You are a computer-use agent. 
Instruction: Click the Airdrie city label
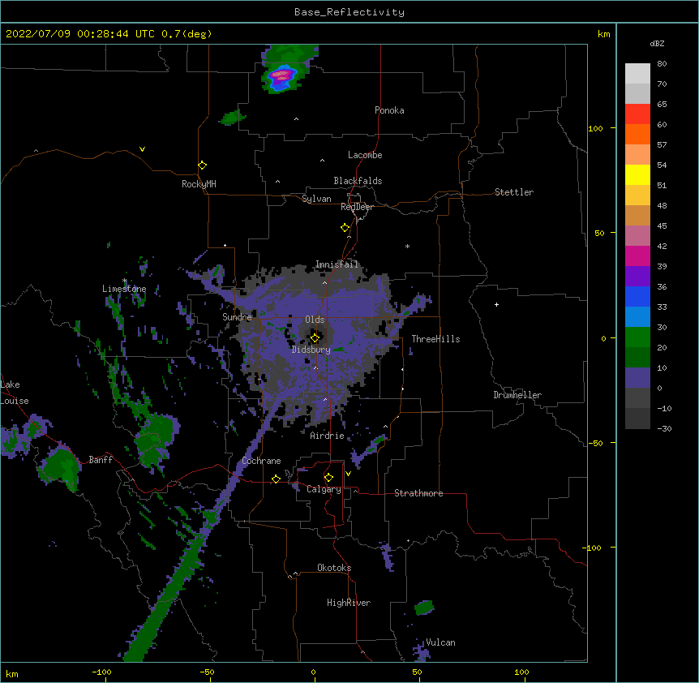(x=328, y=436)
